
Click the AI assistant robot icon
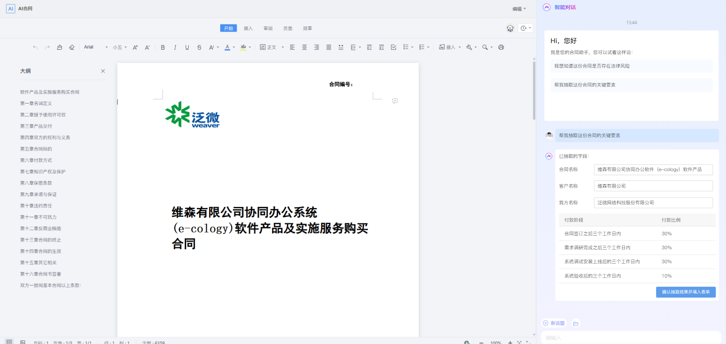tap(510, 28)
